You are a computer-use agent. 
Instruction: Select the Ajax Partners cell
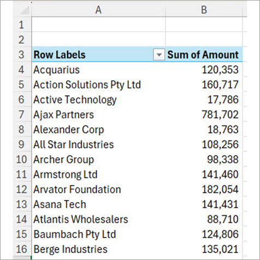[x=98, y=114]
